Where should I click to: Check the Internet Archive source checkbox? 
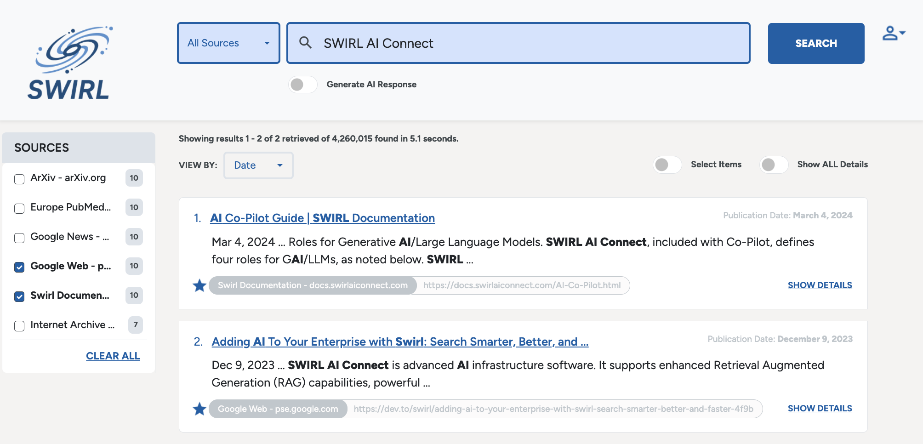coord(19,326)
